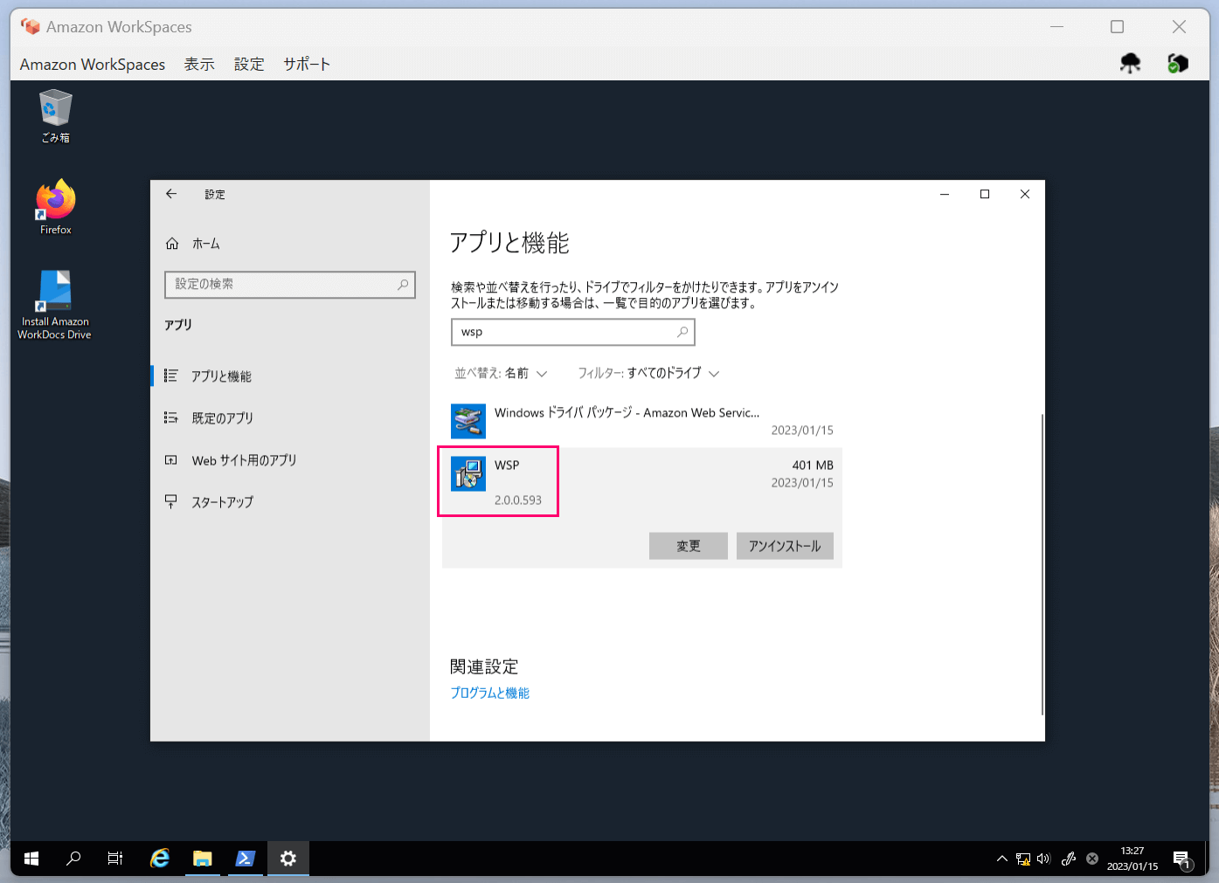This screenshot has width=1219, height=883.
Task: Open PowerShell from the taskbar
Action: coord(245,859)
